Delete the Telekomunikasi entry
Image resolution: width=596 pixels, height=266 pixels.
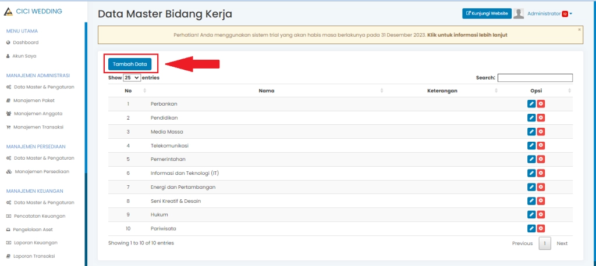pos(541,145)
